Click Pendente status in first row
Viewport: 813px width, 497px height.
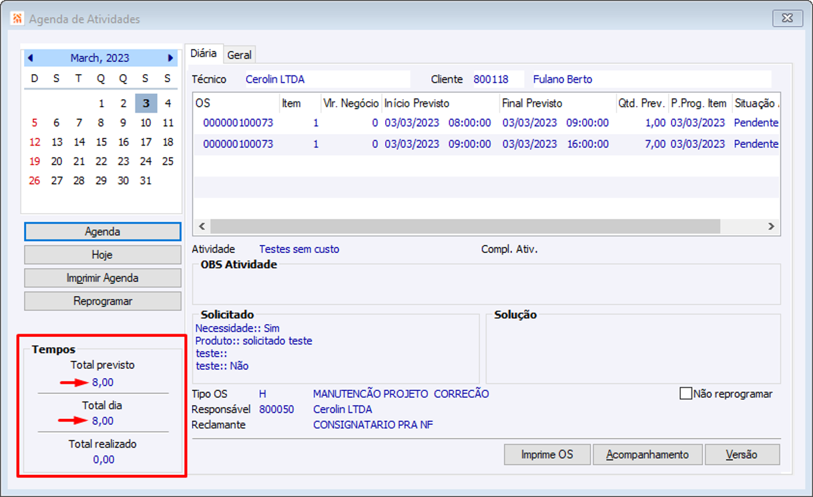coord(756,123)
